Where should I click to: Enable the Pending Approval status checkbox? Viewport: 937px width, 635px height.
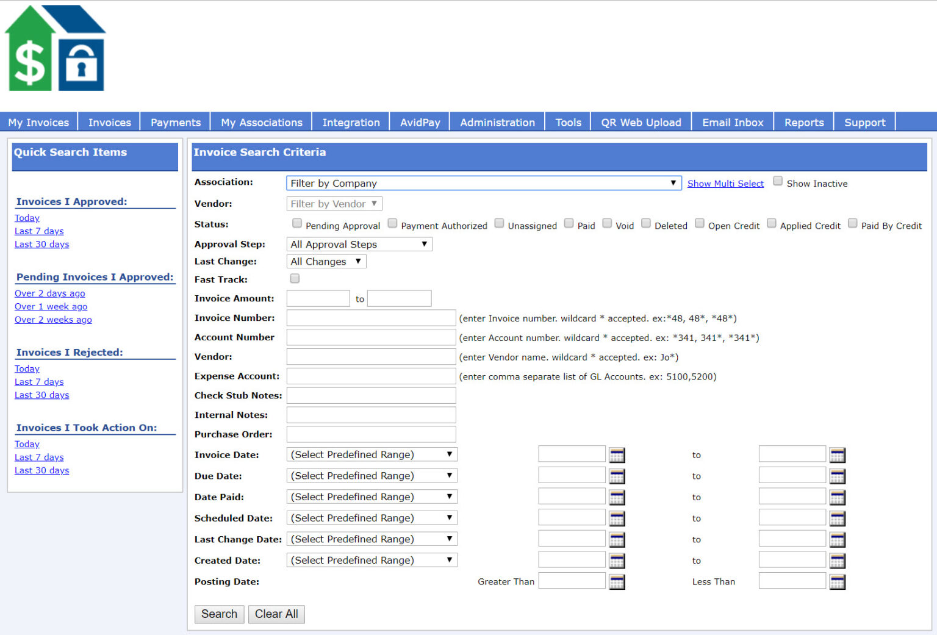click(x=297, y=223)
